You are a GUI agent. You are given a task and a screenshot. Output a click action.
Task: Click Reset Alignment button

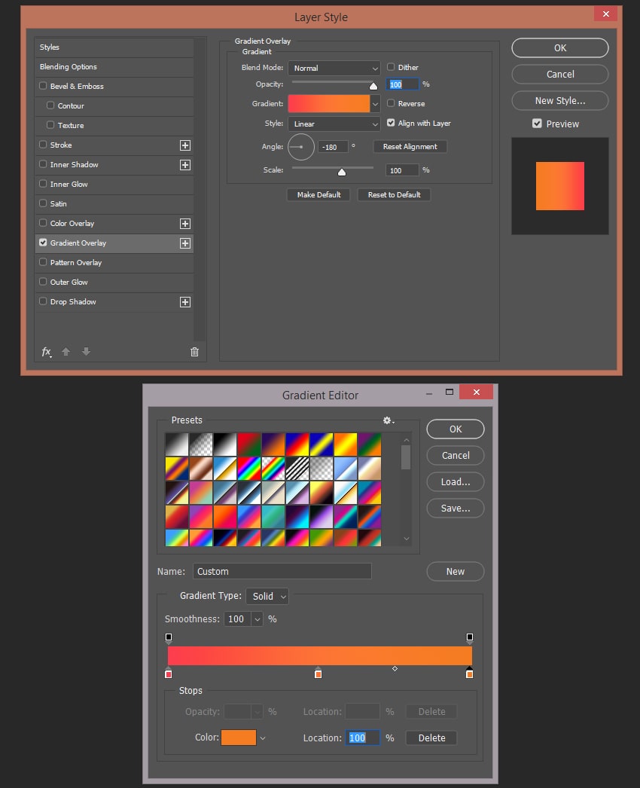pyautogui.click(x=410, y=147)
